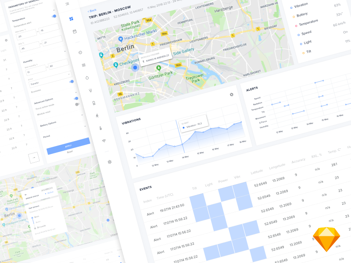Click the Checkpoint map pin
The width and height of the screenshot is (351, 263).
click(115, 65)
